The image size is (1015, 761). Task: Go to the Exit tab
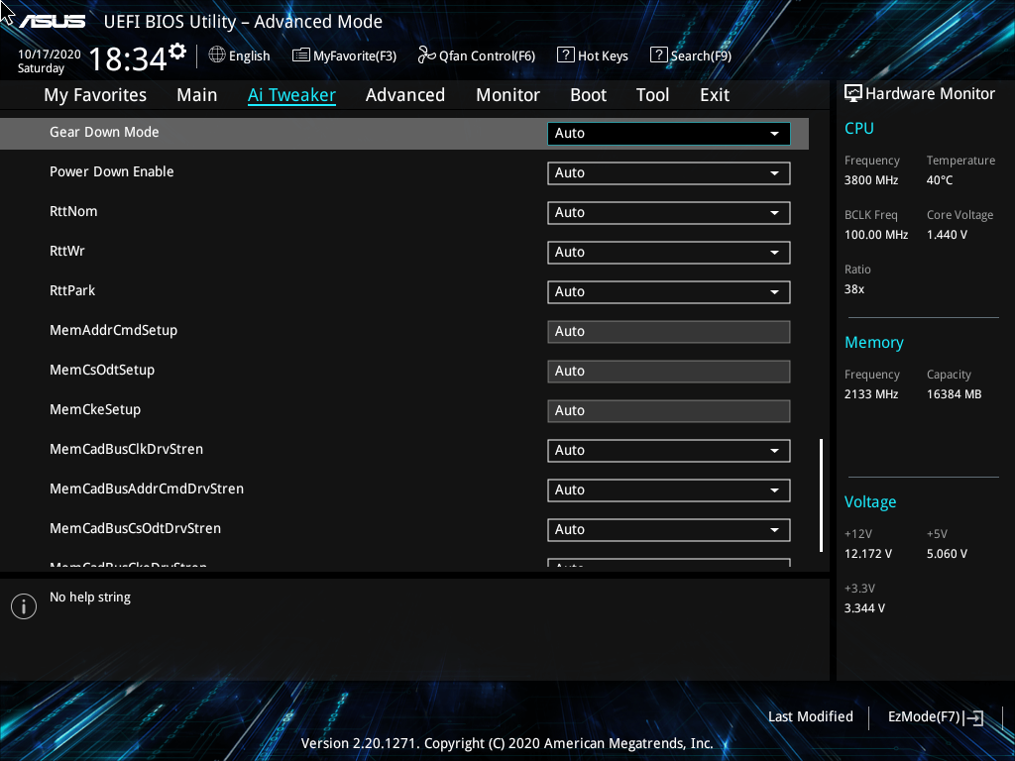(715, 95)
